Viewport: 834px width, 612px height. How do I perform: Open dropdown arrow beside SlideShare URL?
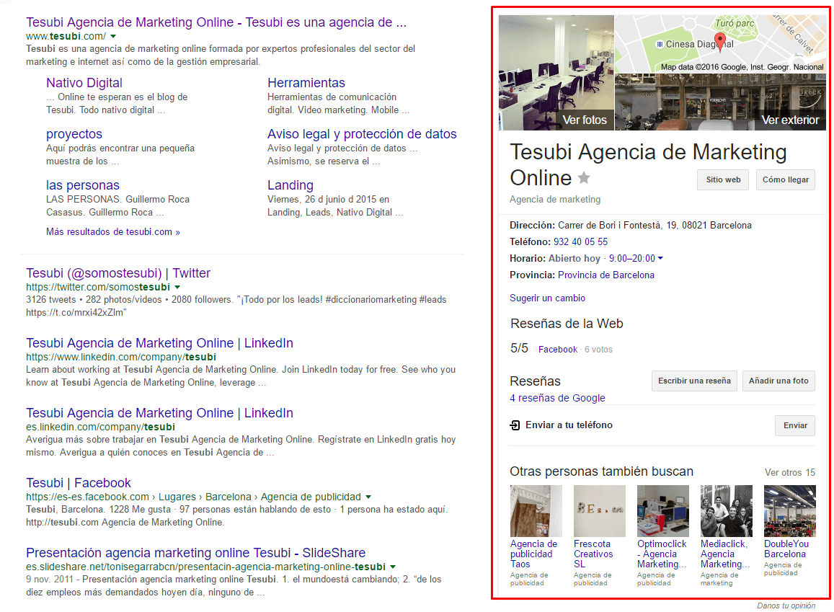(393, 567)
